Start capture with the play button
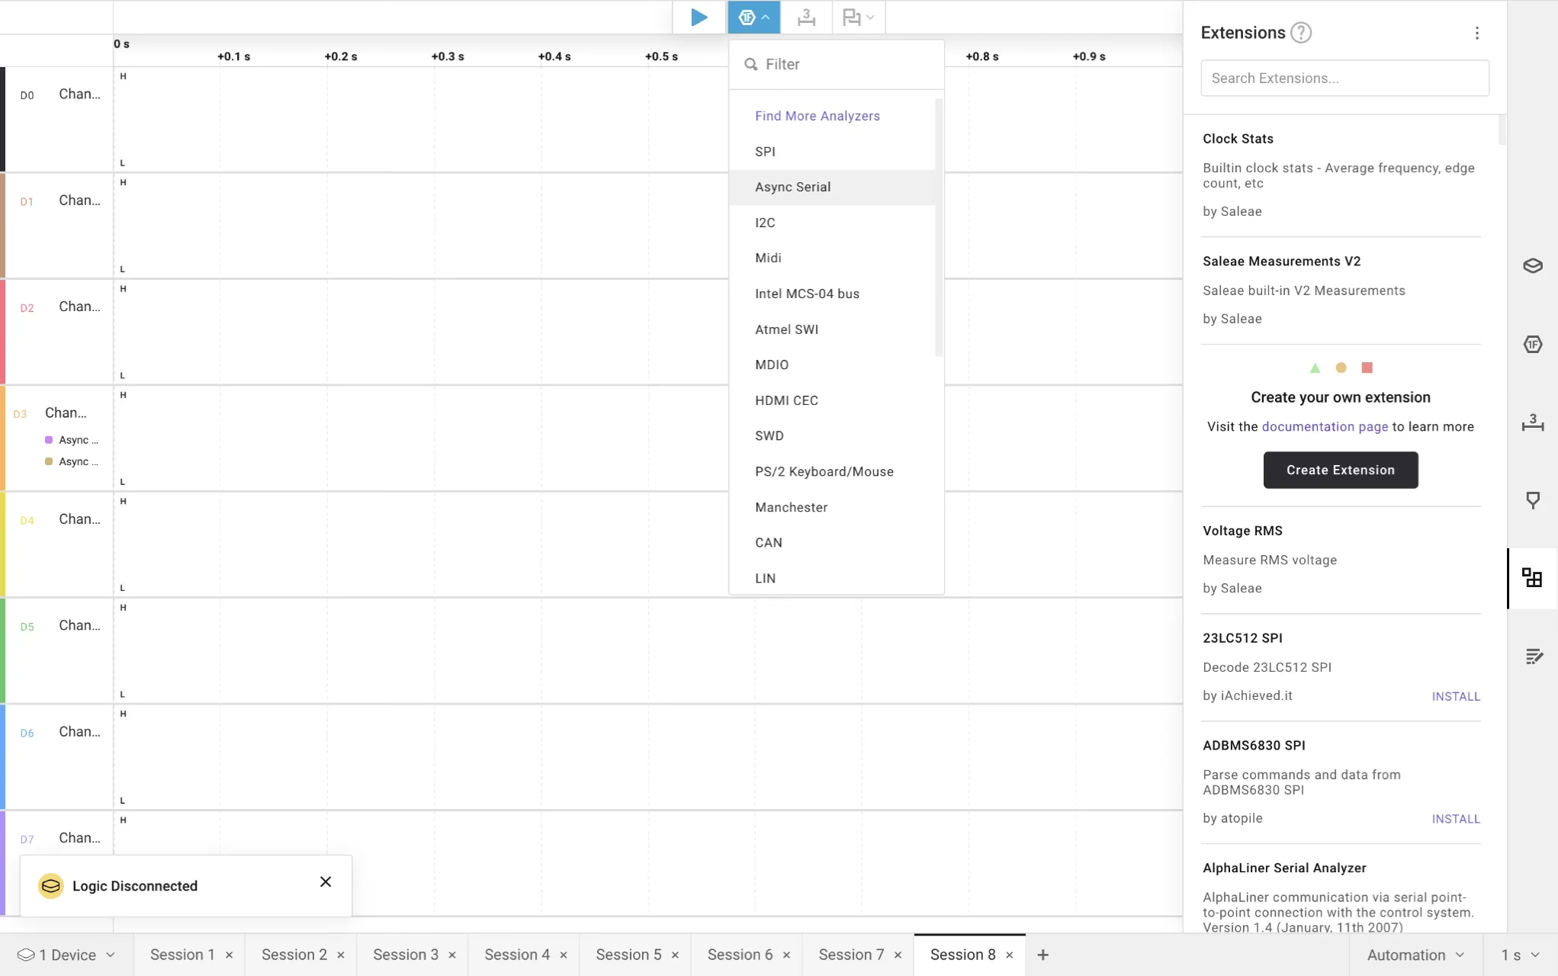The width and height of the screenshot is (1558, 976). pyautogui.click(x=699, y=17)
